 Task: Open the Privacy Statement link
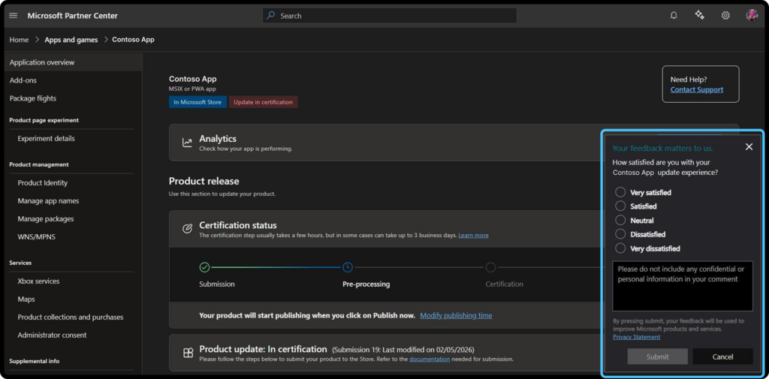click(x=636, y=337)
